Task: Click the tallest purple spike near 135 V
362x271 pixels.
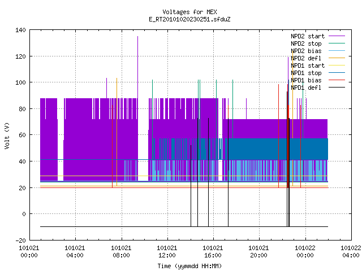Action: (137, 67)
